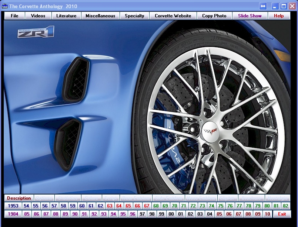
Task: Open the Literature menu
Action: (x=66, y=16)
